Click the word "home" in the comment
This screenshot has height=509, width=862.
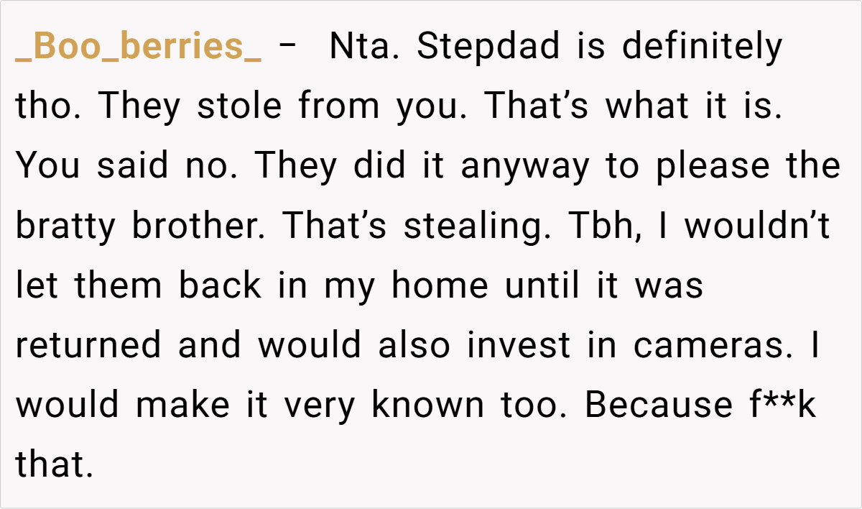[x=439, y=286]
